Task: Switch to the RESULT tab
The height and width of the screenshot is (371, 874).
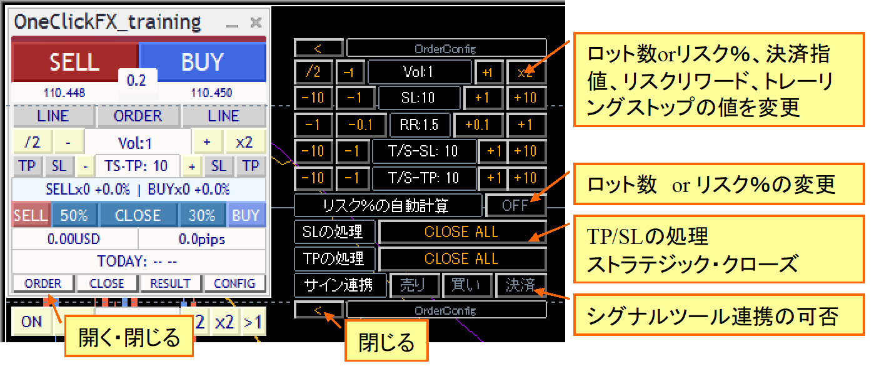Action: (x=170, y=283)
